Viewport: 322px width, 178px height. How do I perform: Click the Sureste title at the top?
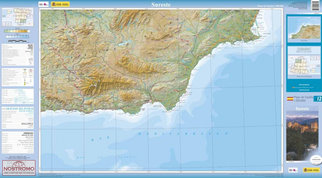[161, 5]
